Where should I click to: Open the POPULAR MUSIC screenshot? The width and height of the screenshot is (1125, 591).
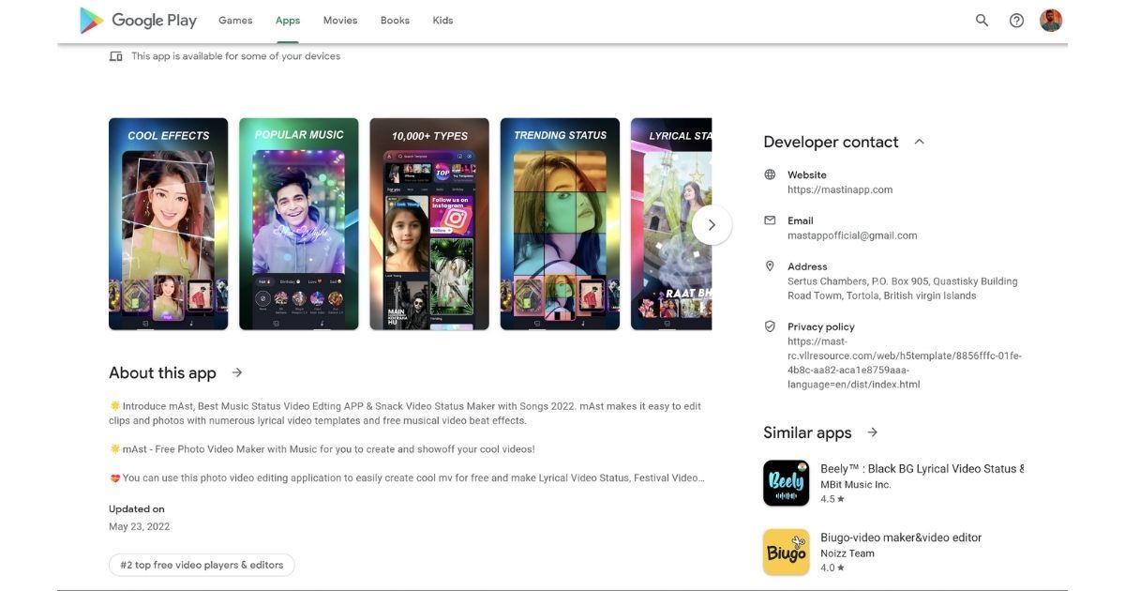[x=298, y=224]
